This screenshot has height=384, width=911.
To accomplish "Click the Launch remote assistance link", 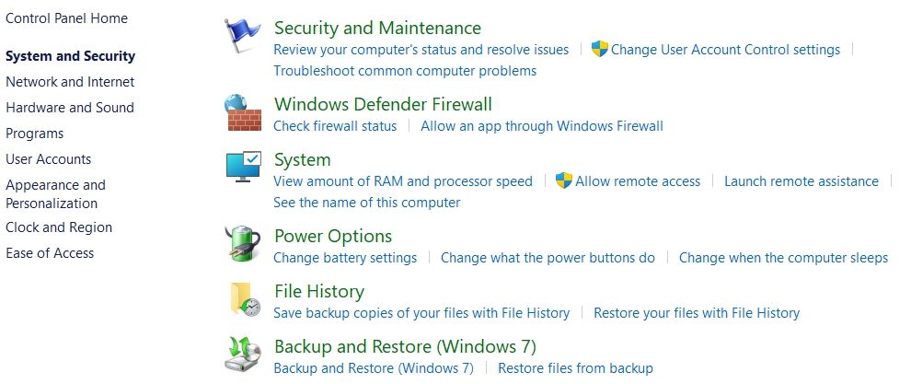I will (801, 181).
